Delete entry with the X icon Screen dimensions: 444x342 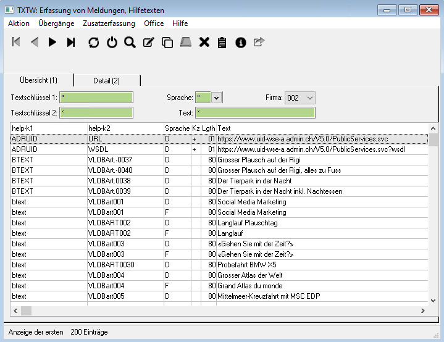(204, 43)
